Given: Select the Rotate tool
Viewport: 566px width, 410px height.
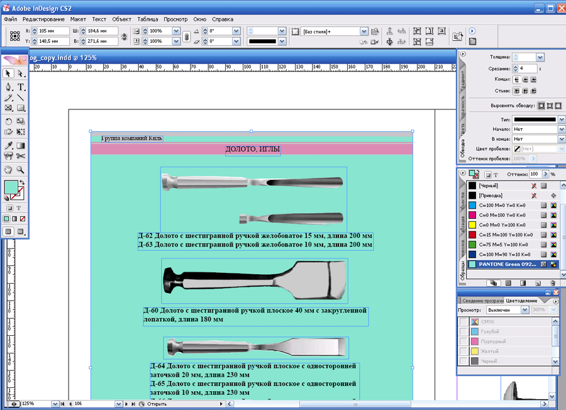Looking at the screenshot, I should (x=8, y=121).
